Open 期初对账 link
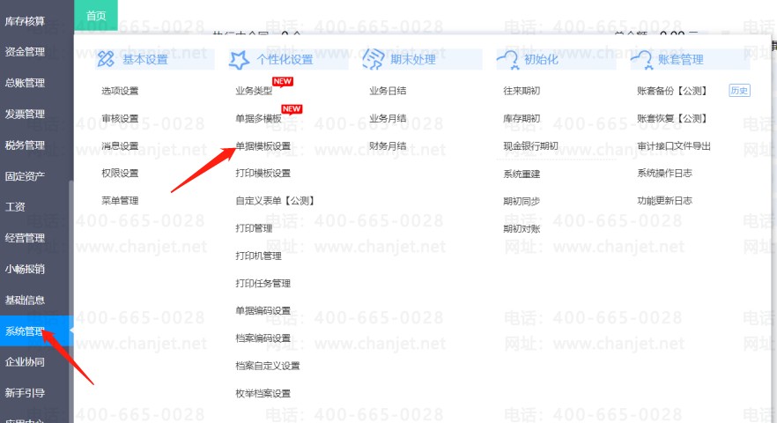Image resolution: width=777 pixels, height=423 pixels. point(522,228)
